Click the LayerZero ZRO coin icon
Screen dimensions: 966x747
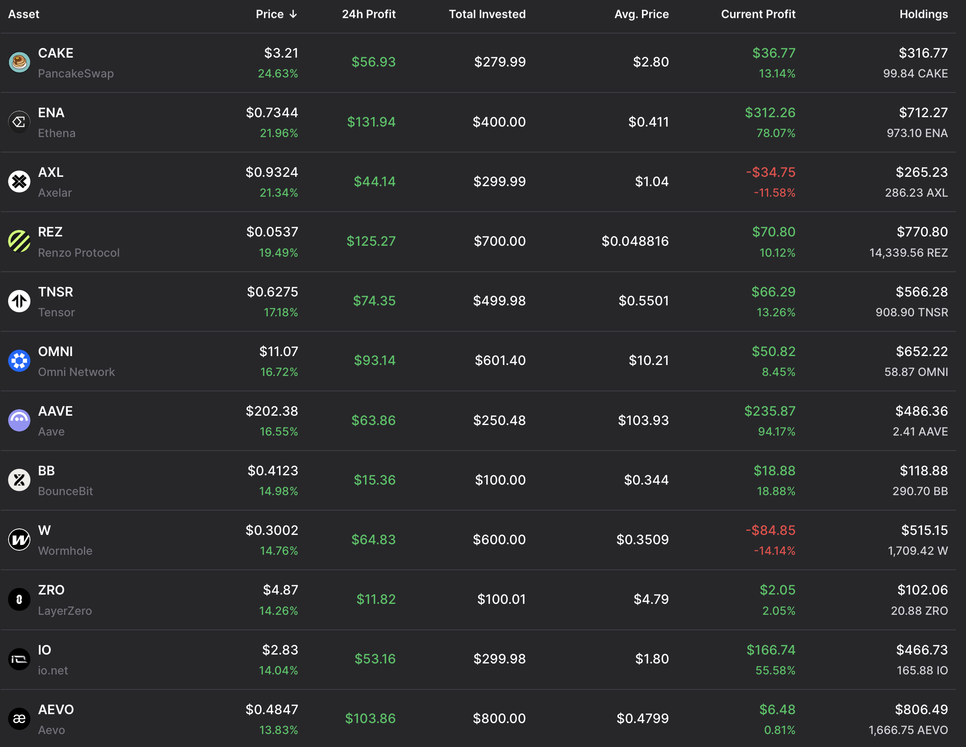(x=19, y=600)
